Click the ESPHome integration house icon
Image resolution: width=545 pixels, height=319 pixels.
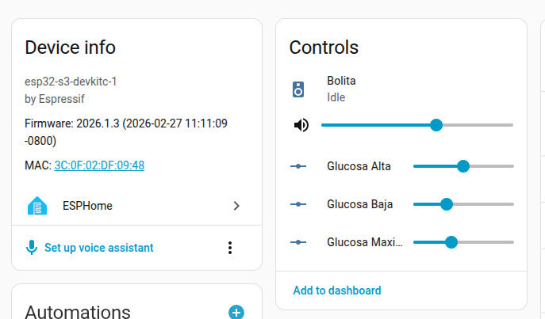(x=37, y=206)
